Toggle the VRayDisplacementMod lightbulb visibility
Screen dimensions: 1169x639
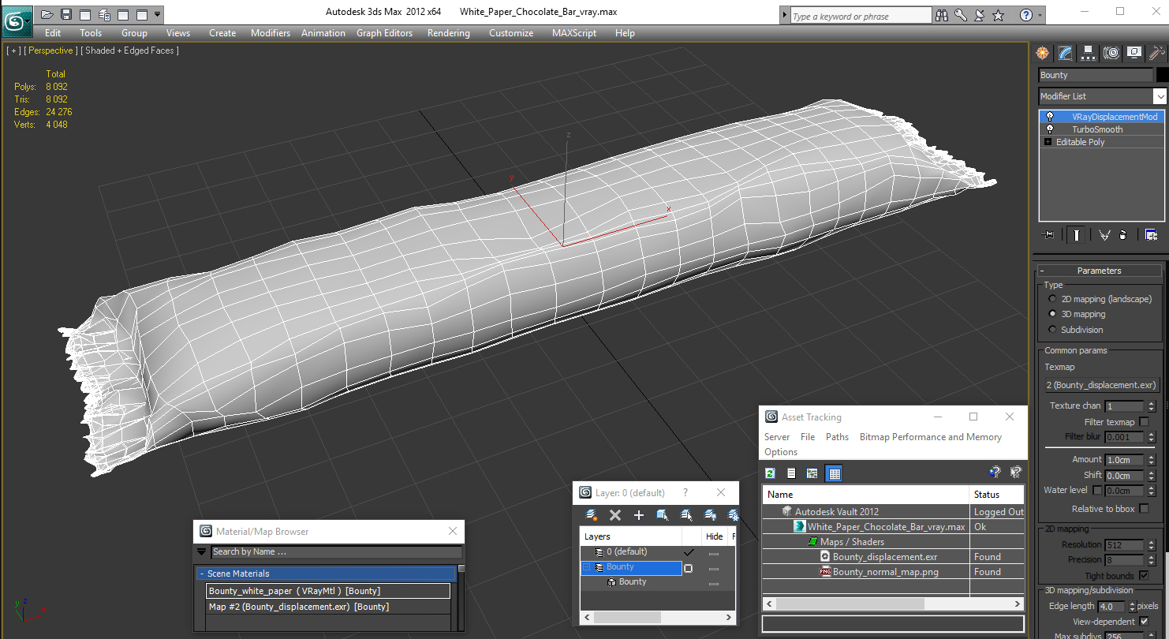(x=1049, y=117)
